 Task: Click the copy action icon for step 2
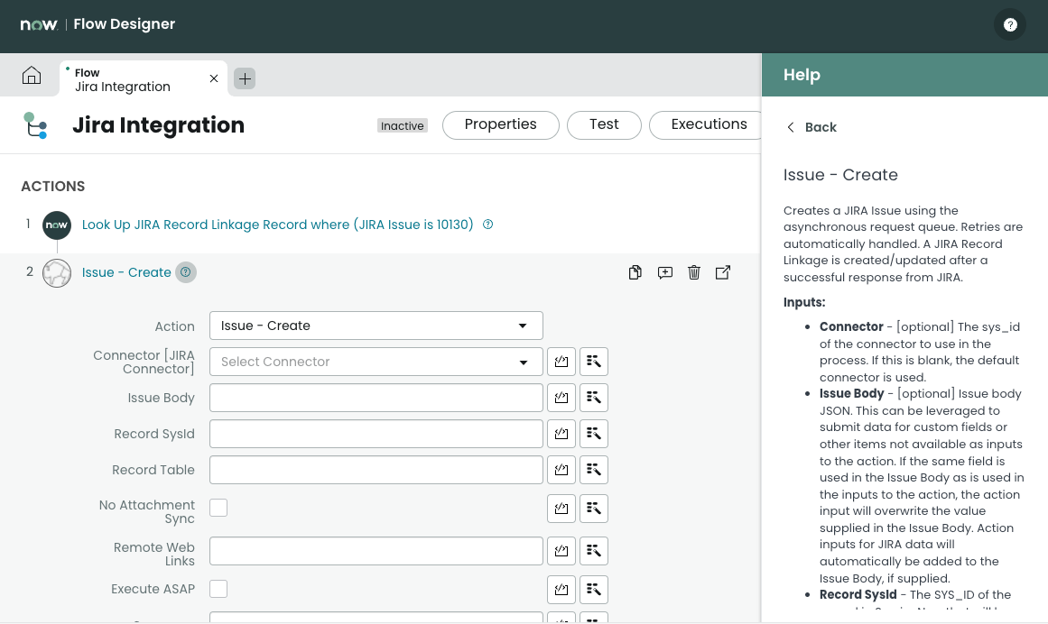(x=635, y=272)
